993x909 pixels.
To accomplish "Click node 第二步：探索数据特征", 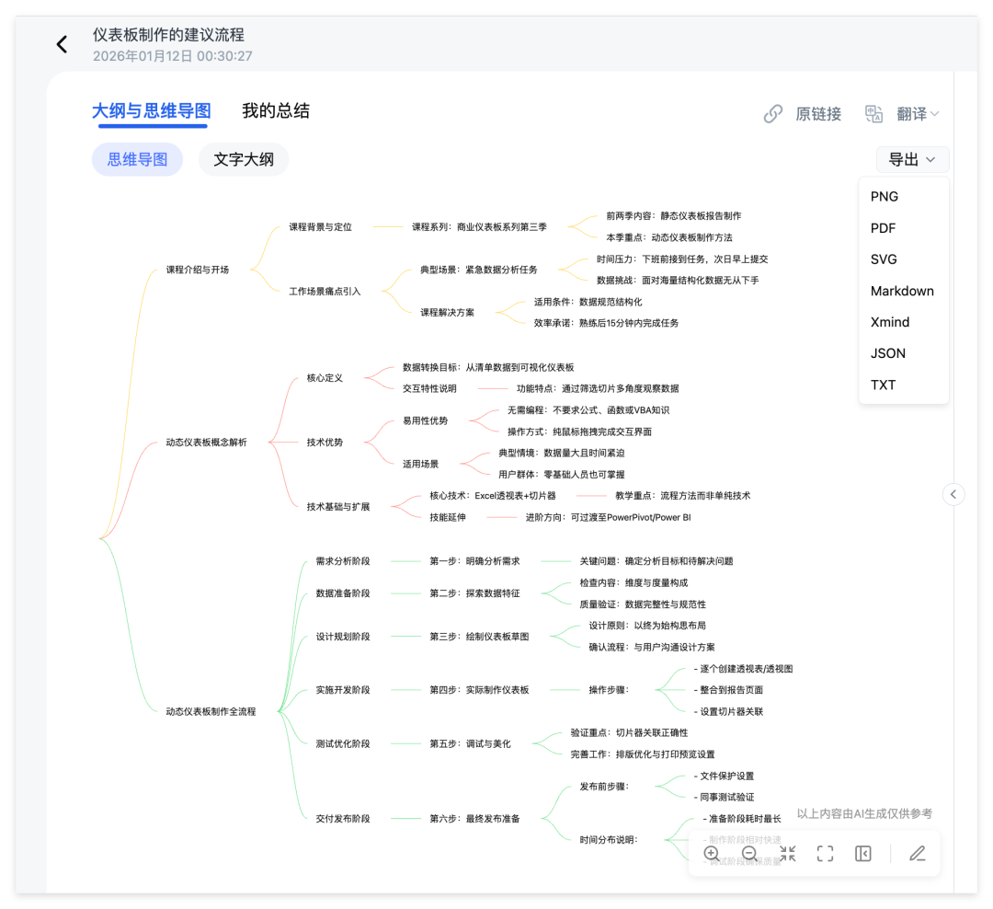I will [474, 593].
